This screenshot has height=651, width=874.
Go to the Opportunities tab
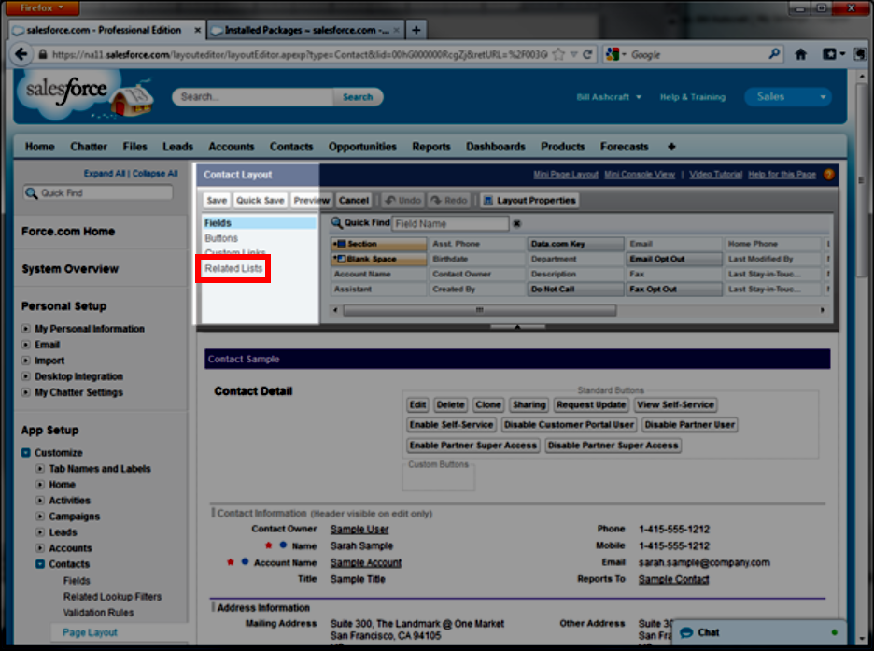pos(362,147)
